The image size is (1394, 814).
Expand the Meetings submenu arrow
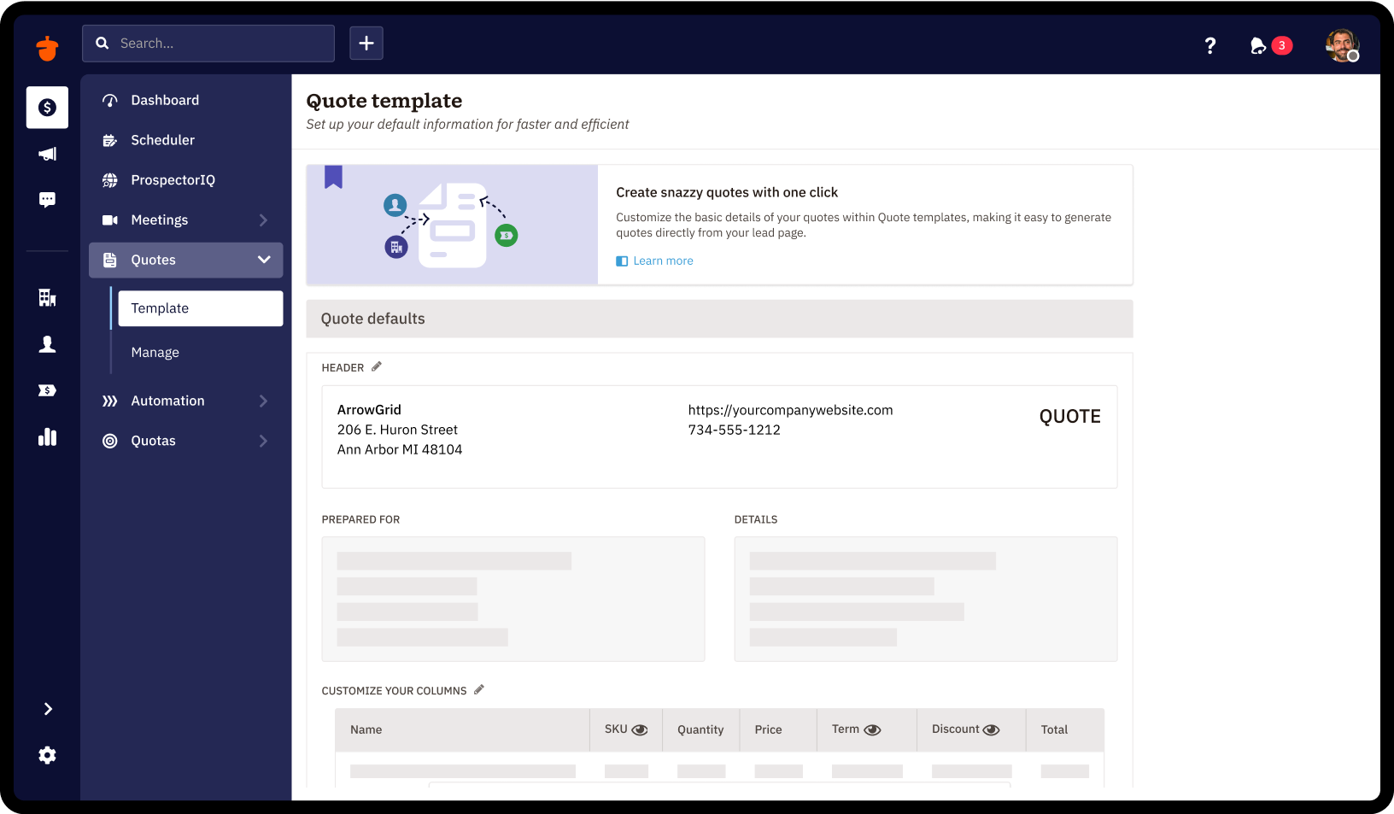coord(263,220)
